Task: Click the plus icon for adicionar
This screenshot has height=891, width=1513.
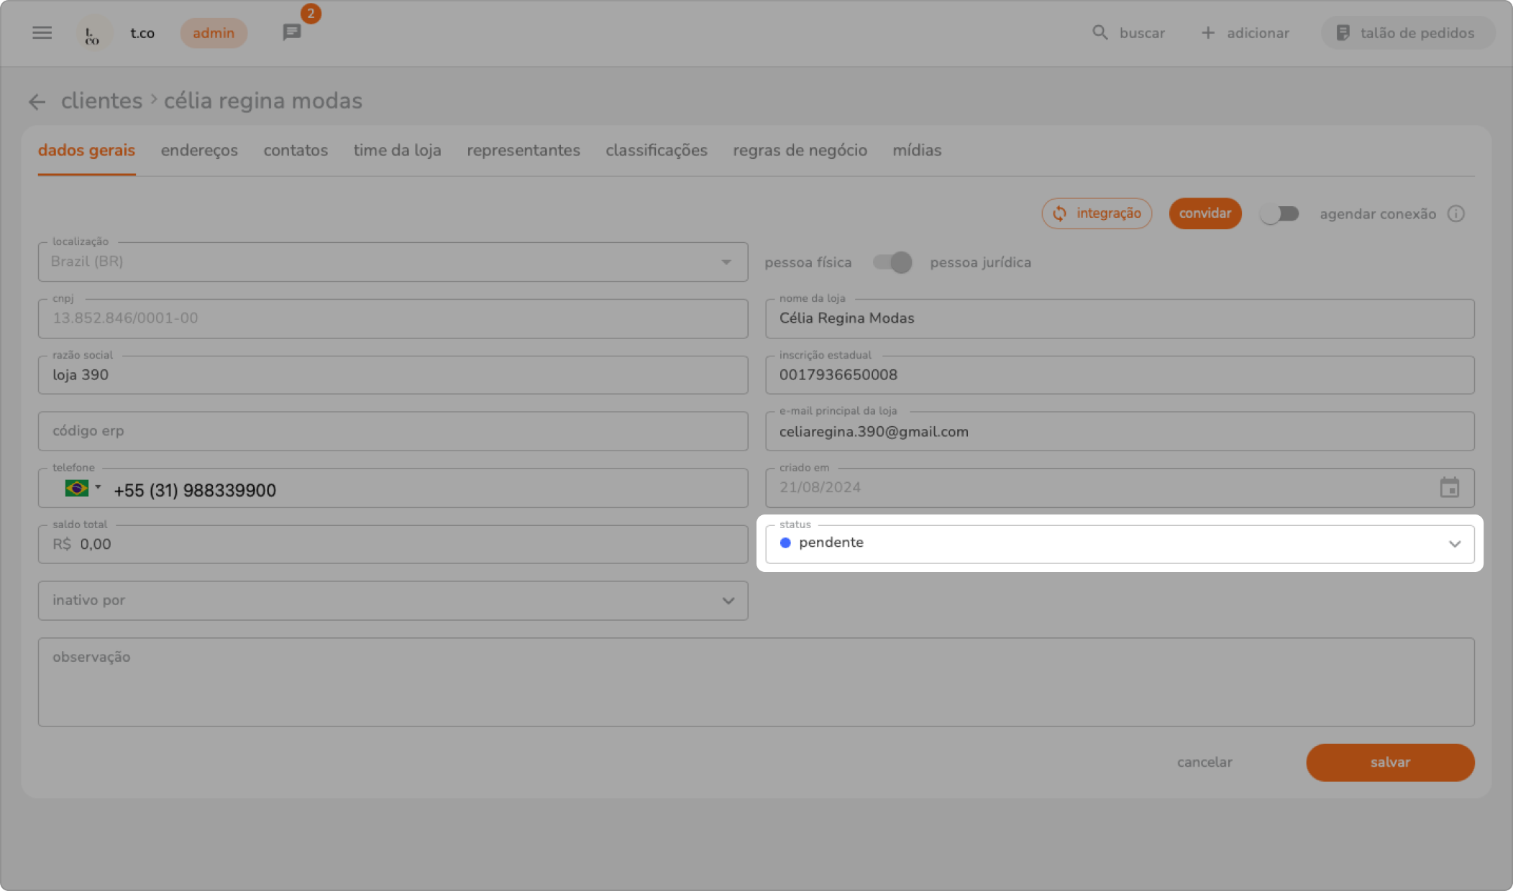Action: pyautogui.click(x=1208, y=33)
